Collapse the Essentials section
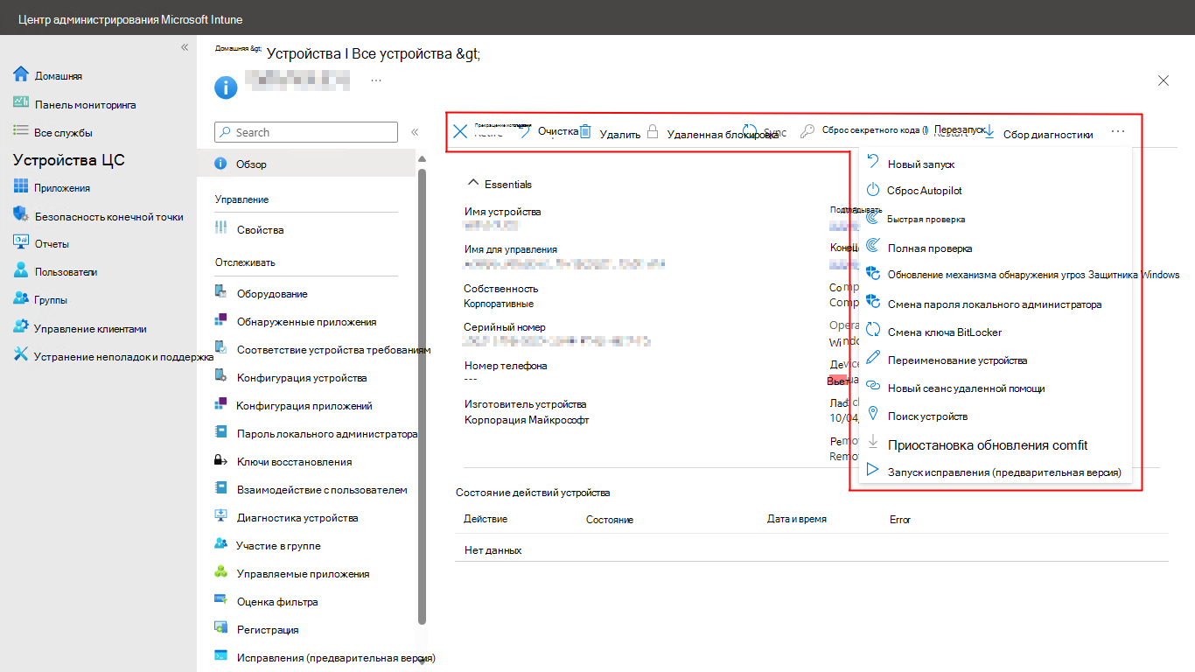 click(500, 184)
